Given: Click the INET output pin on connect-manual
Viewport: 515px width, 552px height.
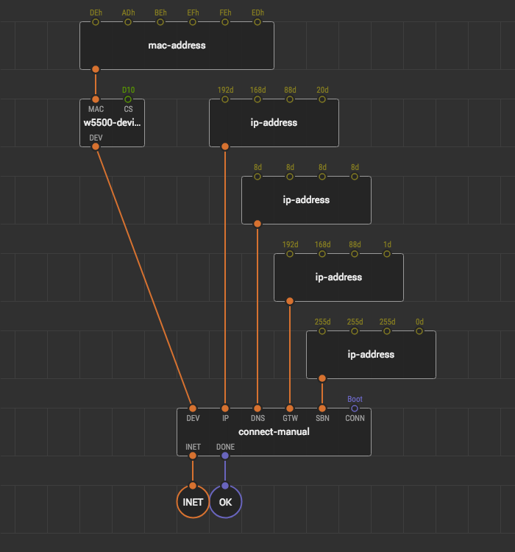Looking at the screenshot, I should tap(193, 456).
